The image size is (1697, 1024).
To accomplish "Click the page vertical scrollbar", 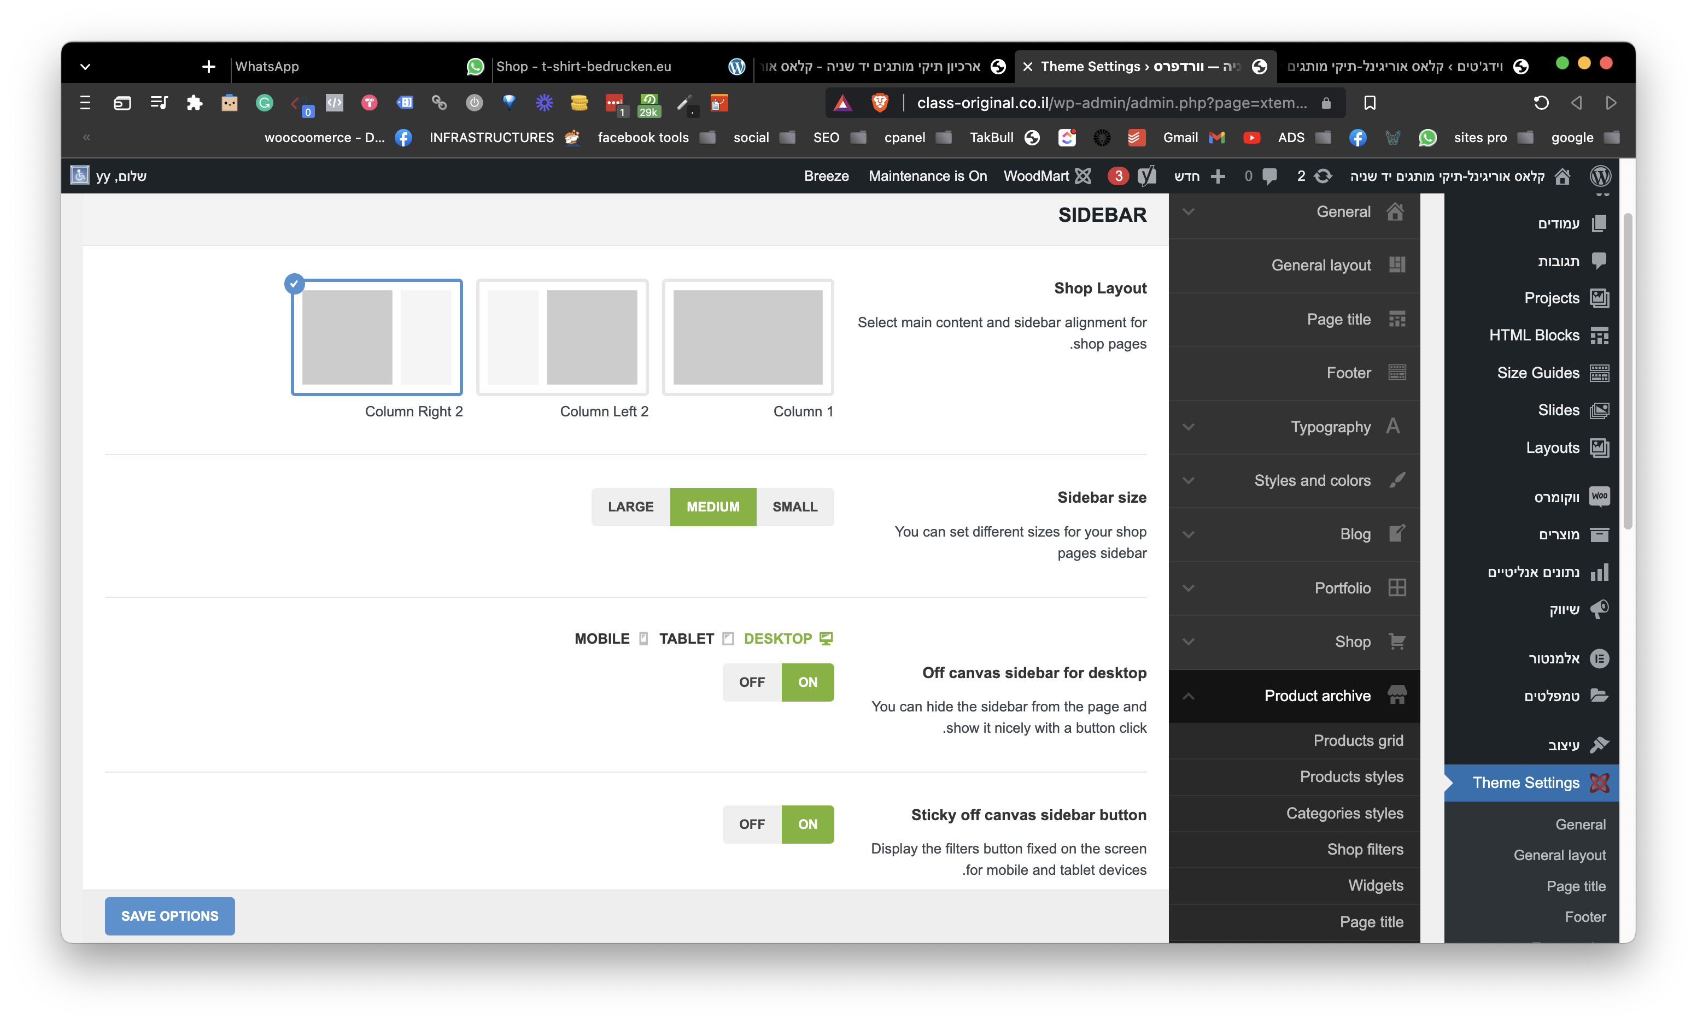I will coord(1628,372).
